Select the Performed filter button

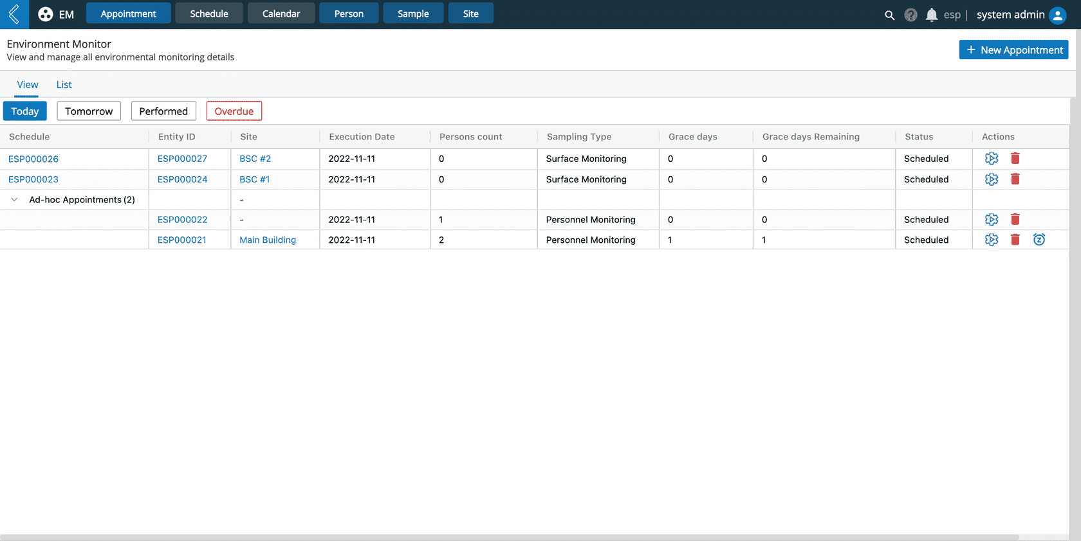163,111
